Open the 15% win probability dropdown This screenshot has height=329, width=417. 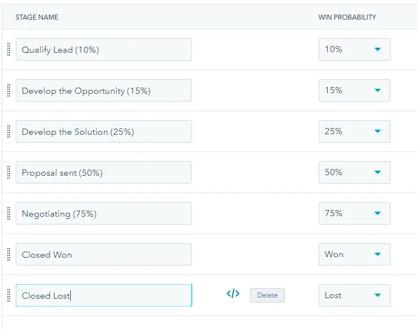click(354, 90)
